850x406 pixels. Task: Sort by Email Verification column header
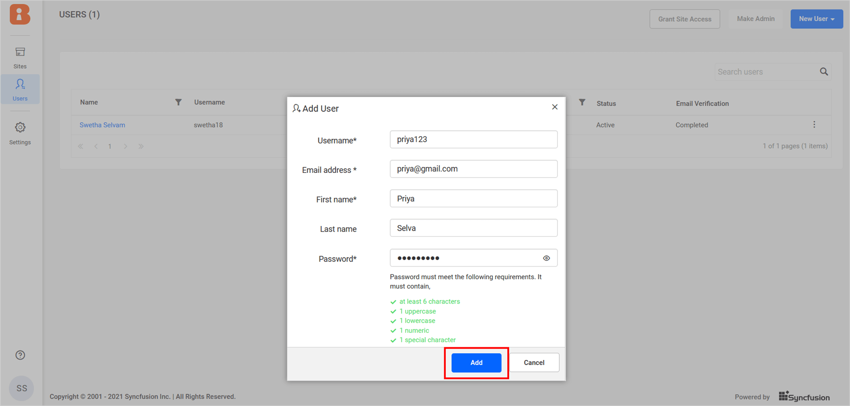(x=703, y=103)
